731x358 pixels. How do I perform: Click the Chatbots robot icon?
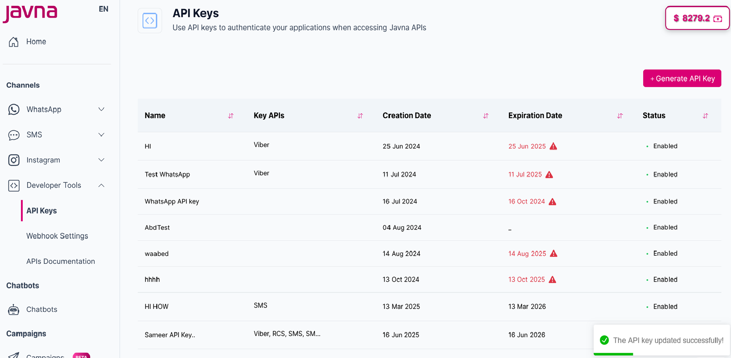(14, 309)
